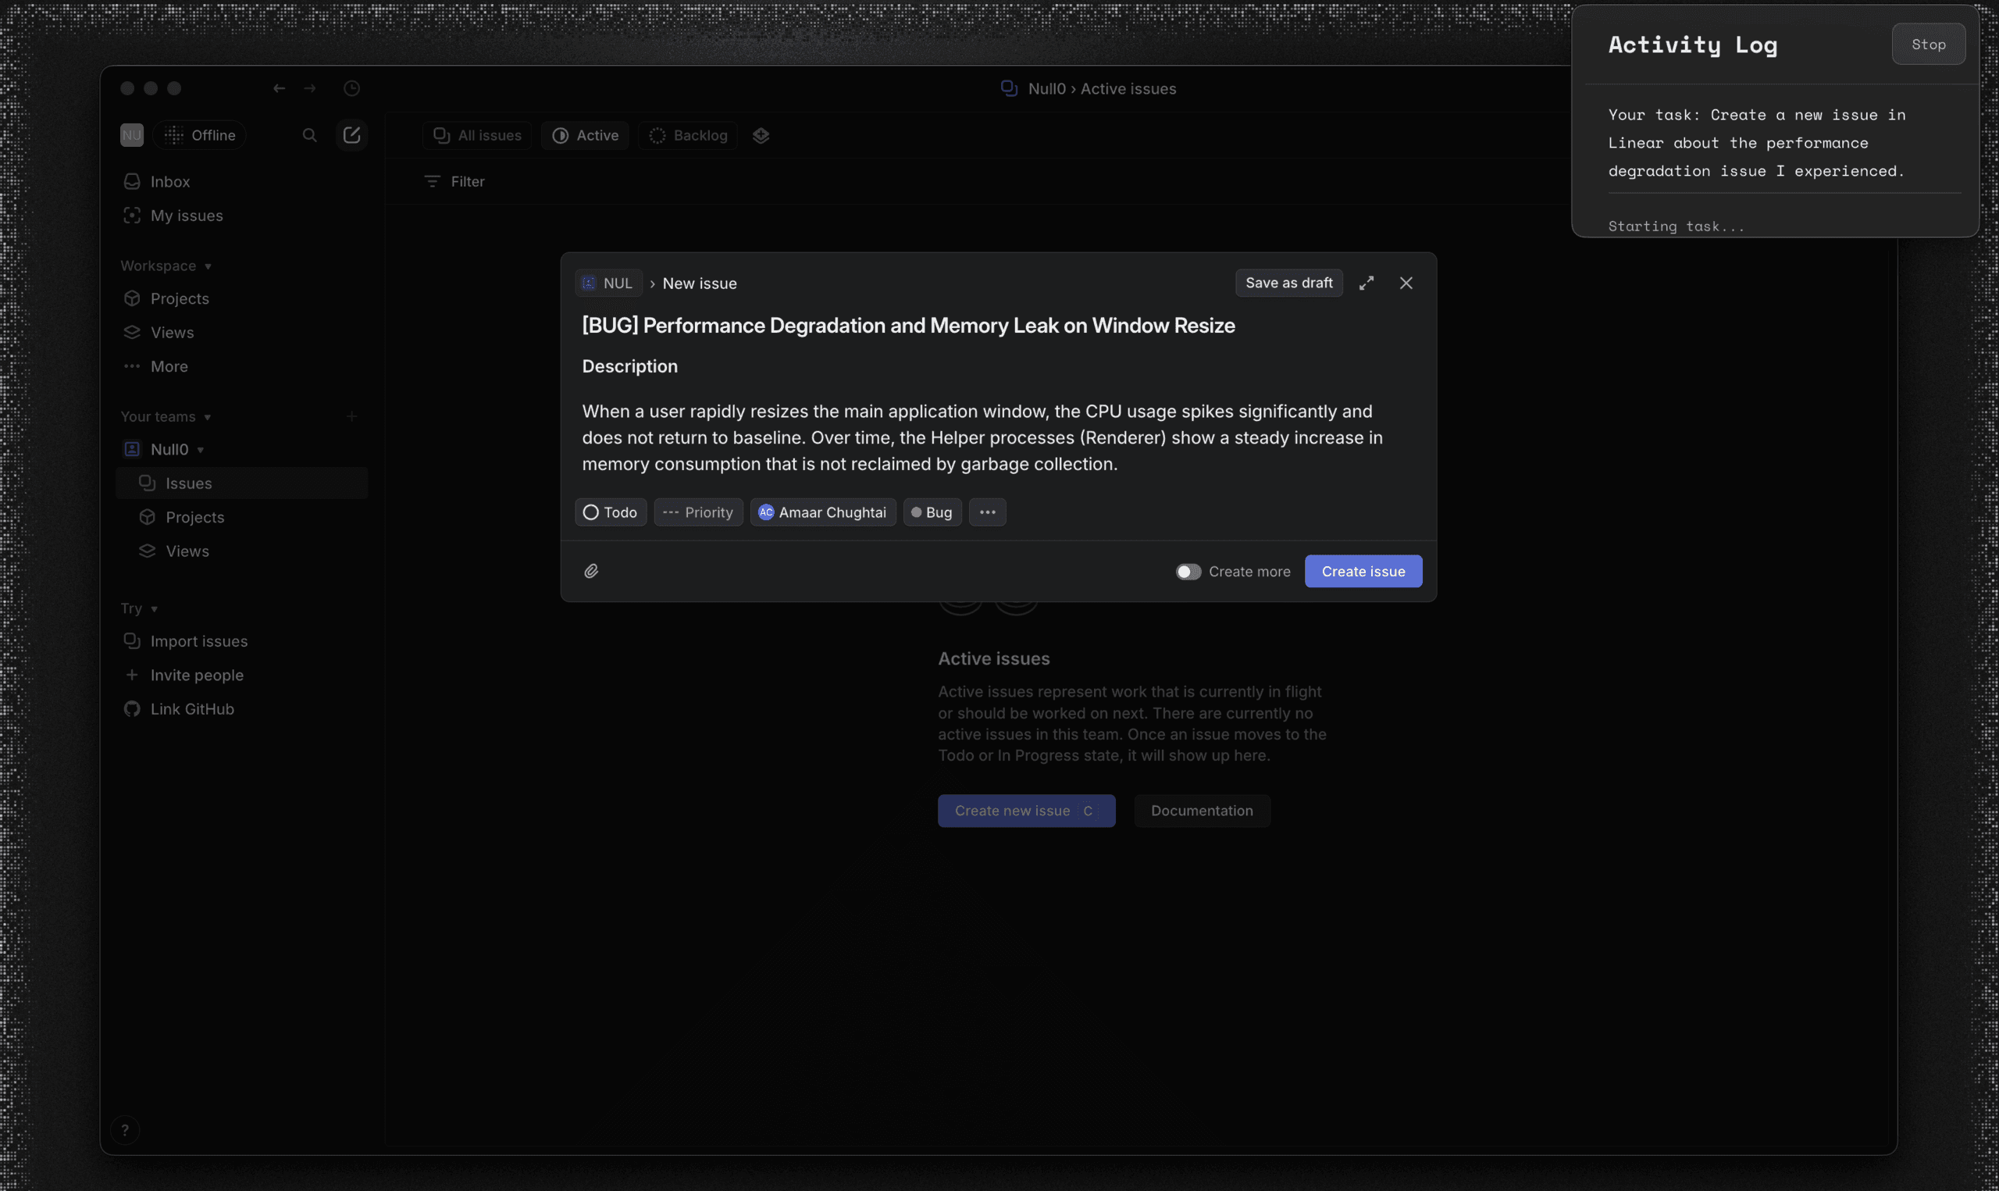Screen dimensions: 1999x1191
Task: Save the issue as draft
Action: tap(1288, 283)
